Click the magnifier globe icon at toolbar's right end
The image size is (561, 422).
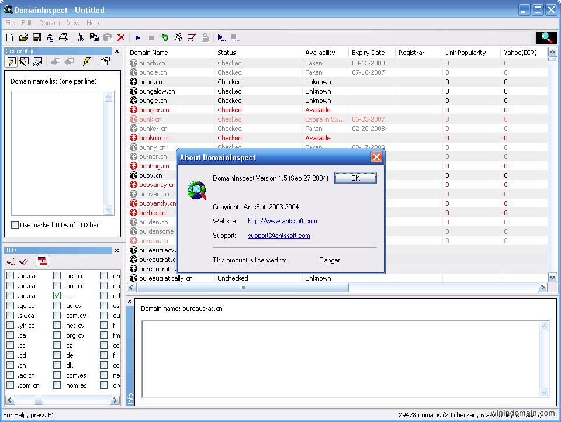(x=547, y=37)
